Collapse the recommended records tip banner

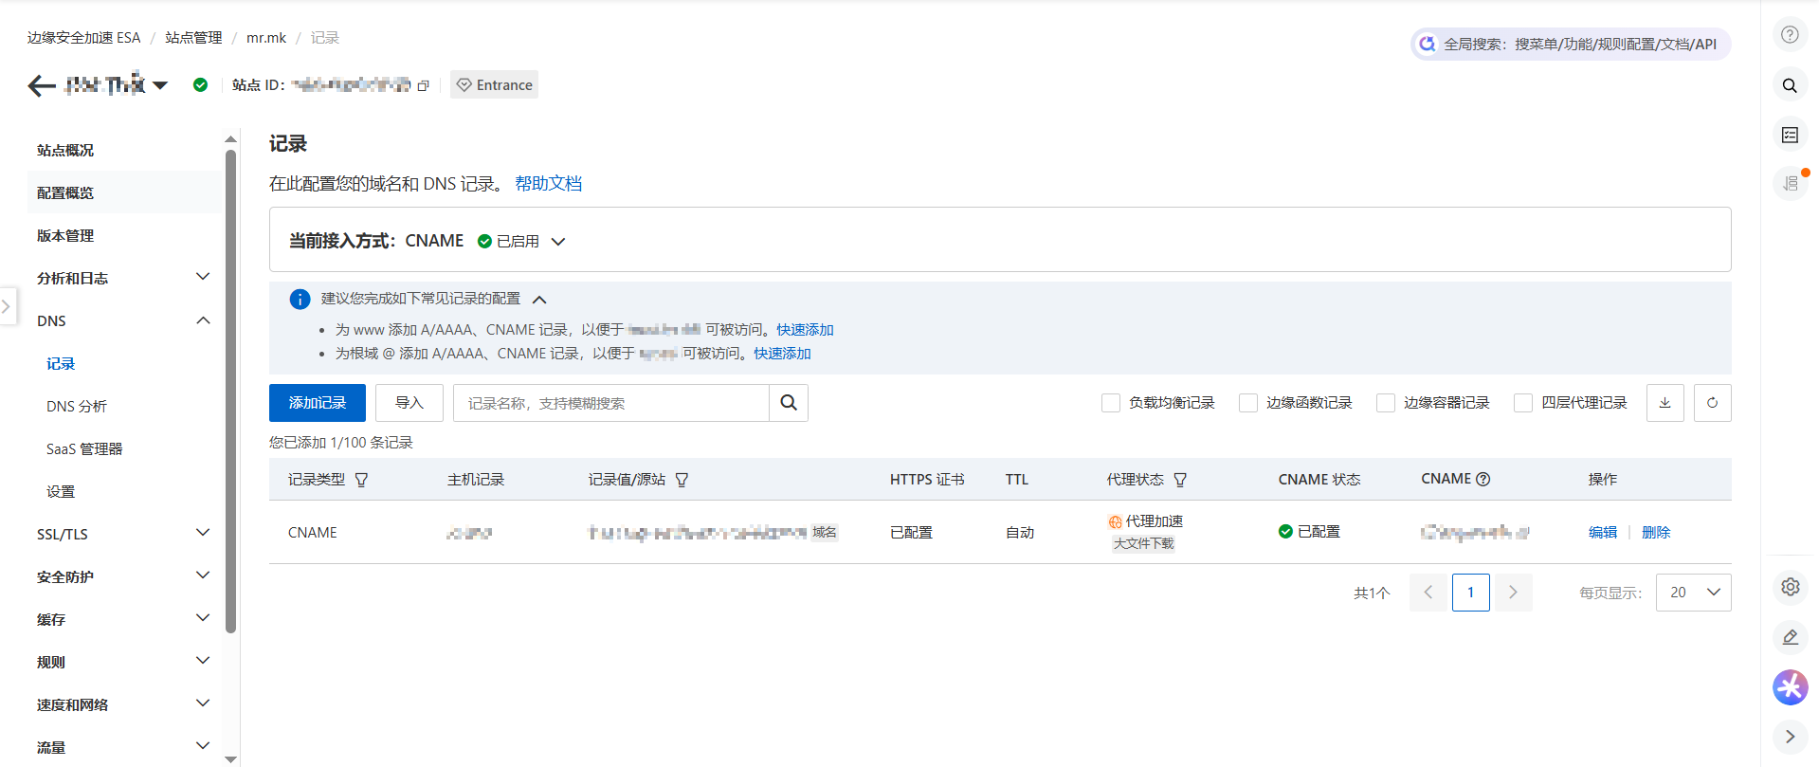pos(539,300)
